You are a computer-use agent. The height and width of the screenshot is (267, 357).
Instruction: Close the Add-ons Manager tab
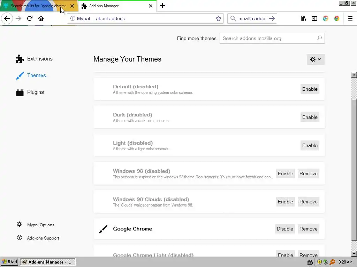coord(151,6)
